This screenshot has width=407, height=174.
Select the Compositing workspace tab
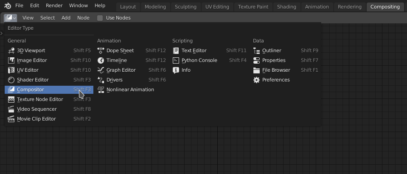(385, 7)
